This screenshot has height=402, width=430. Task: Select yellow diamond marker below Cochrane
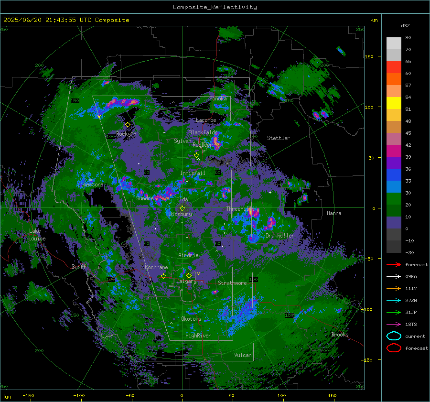163,276
